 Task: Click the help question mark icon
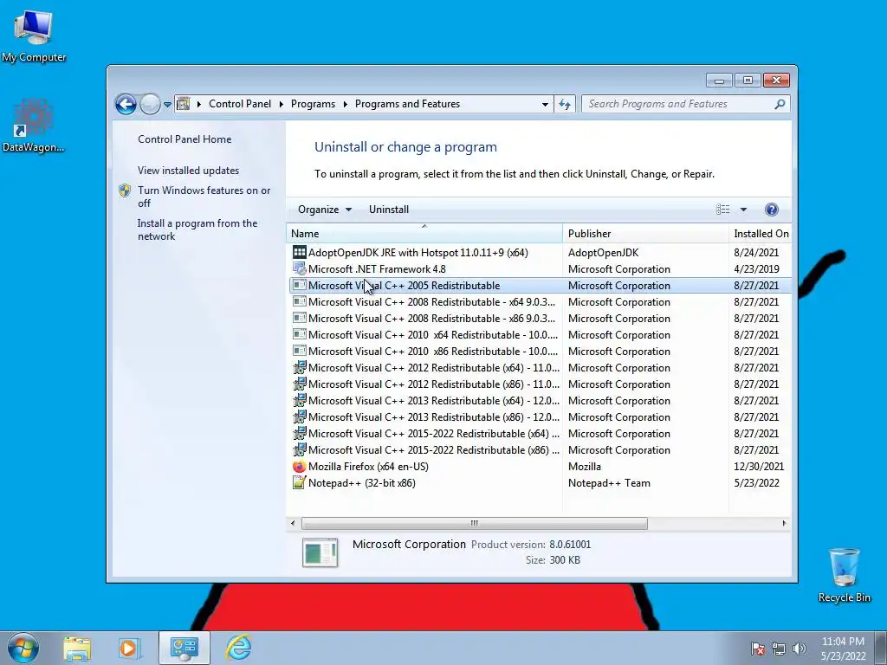pos(771,210)
